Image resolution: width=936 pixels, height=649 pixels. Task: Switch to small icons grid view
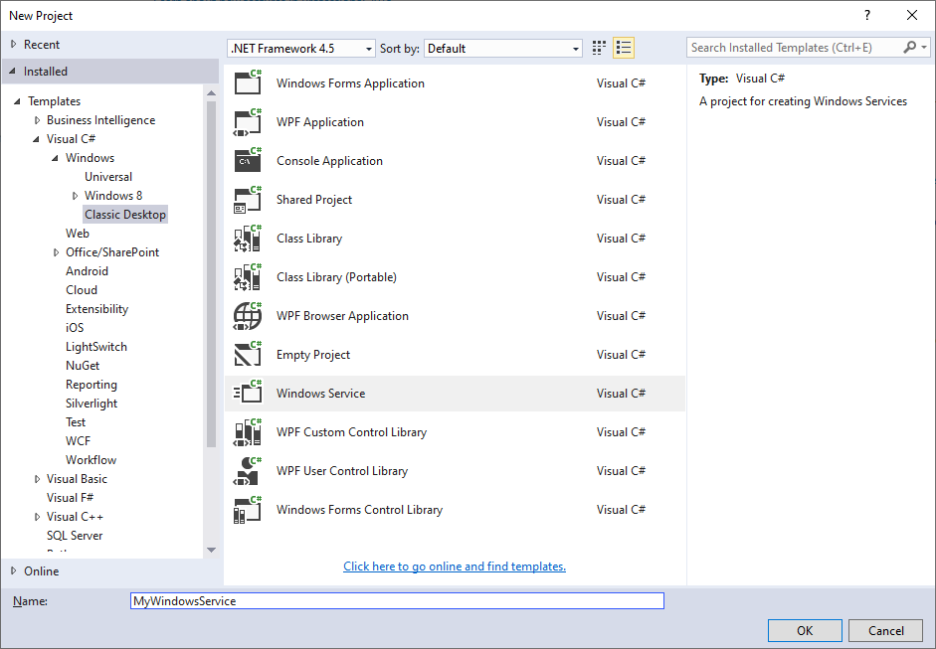(599, 48)
